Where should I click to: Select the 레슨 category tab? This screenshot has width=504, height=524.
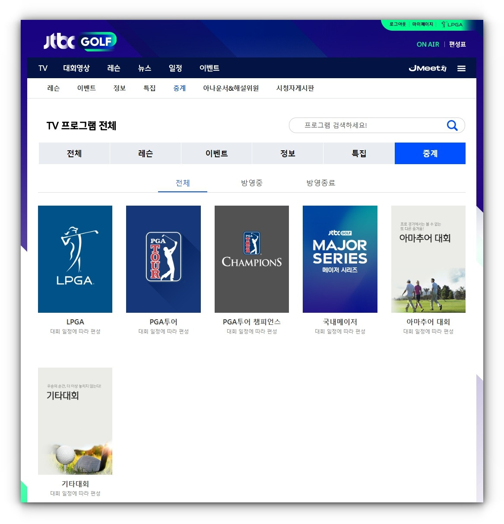pyautogui.click(x=145, y=153)
